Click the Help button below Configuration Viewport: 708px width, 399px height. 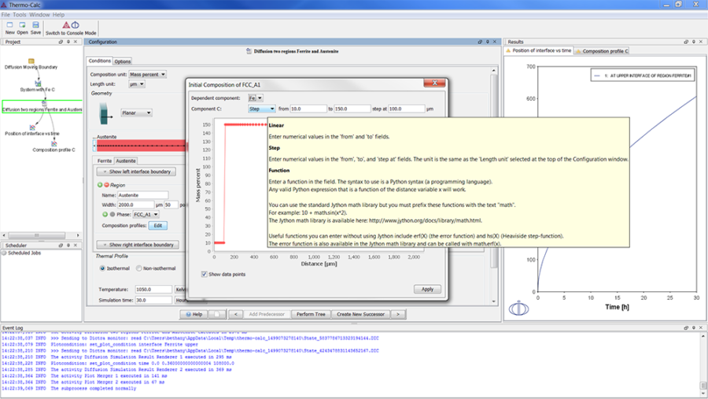point(194,314)
